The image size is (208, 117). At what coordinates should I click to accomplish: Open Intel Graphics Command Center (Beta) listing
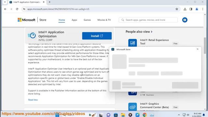pos(154,105)
